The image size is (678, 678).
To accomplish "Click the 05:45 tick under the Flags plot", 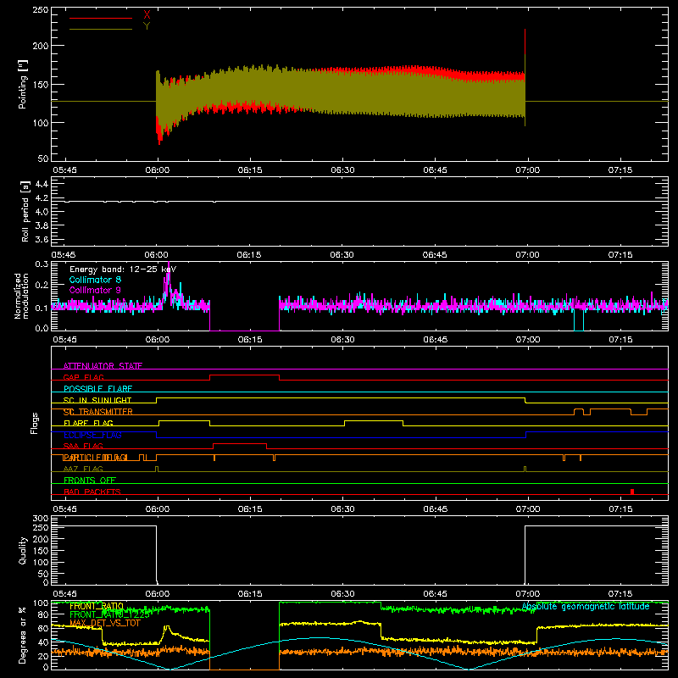I will (x=65, y=509).
